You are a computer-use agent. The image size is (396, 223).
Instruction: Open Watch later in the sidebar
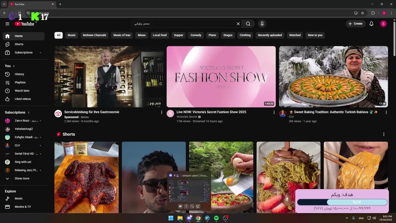pos(24,91)
